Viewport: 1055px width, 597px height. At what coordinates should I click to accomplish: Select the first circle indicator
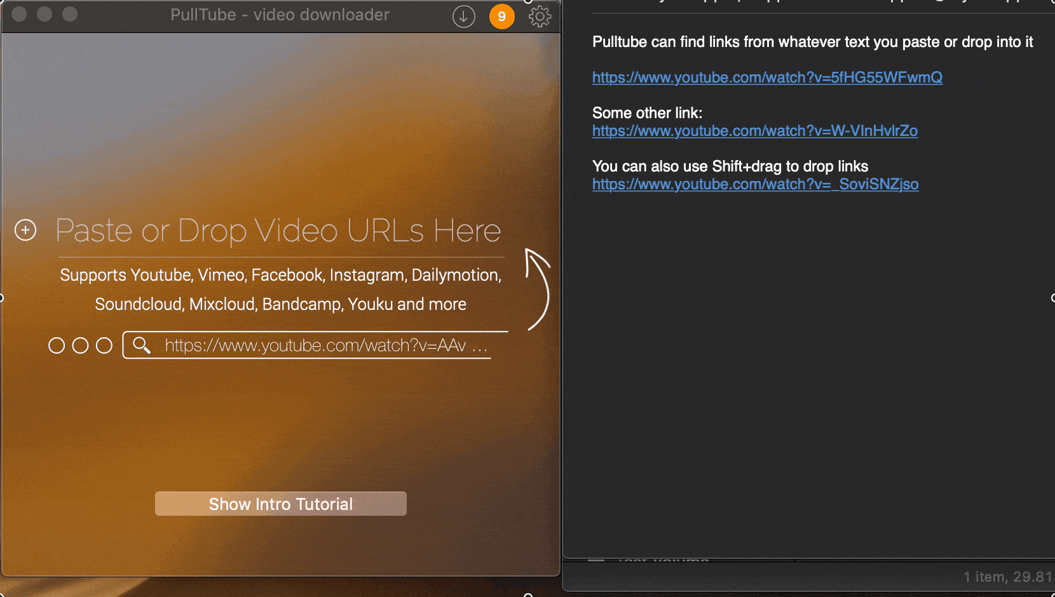tap(57, 345)
